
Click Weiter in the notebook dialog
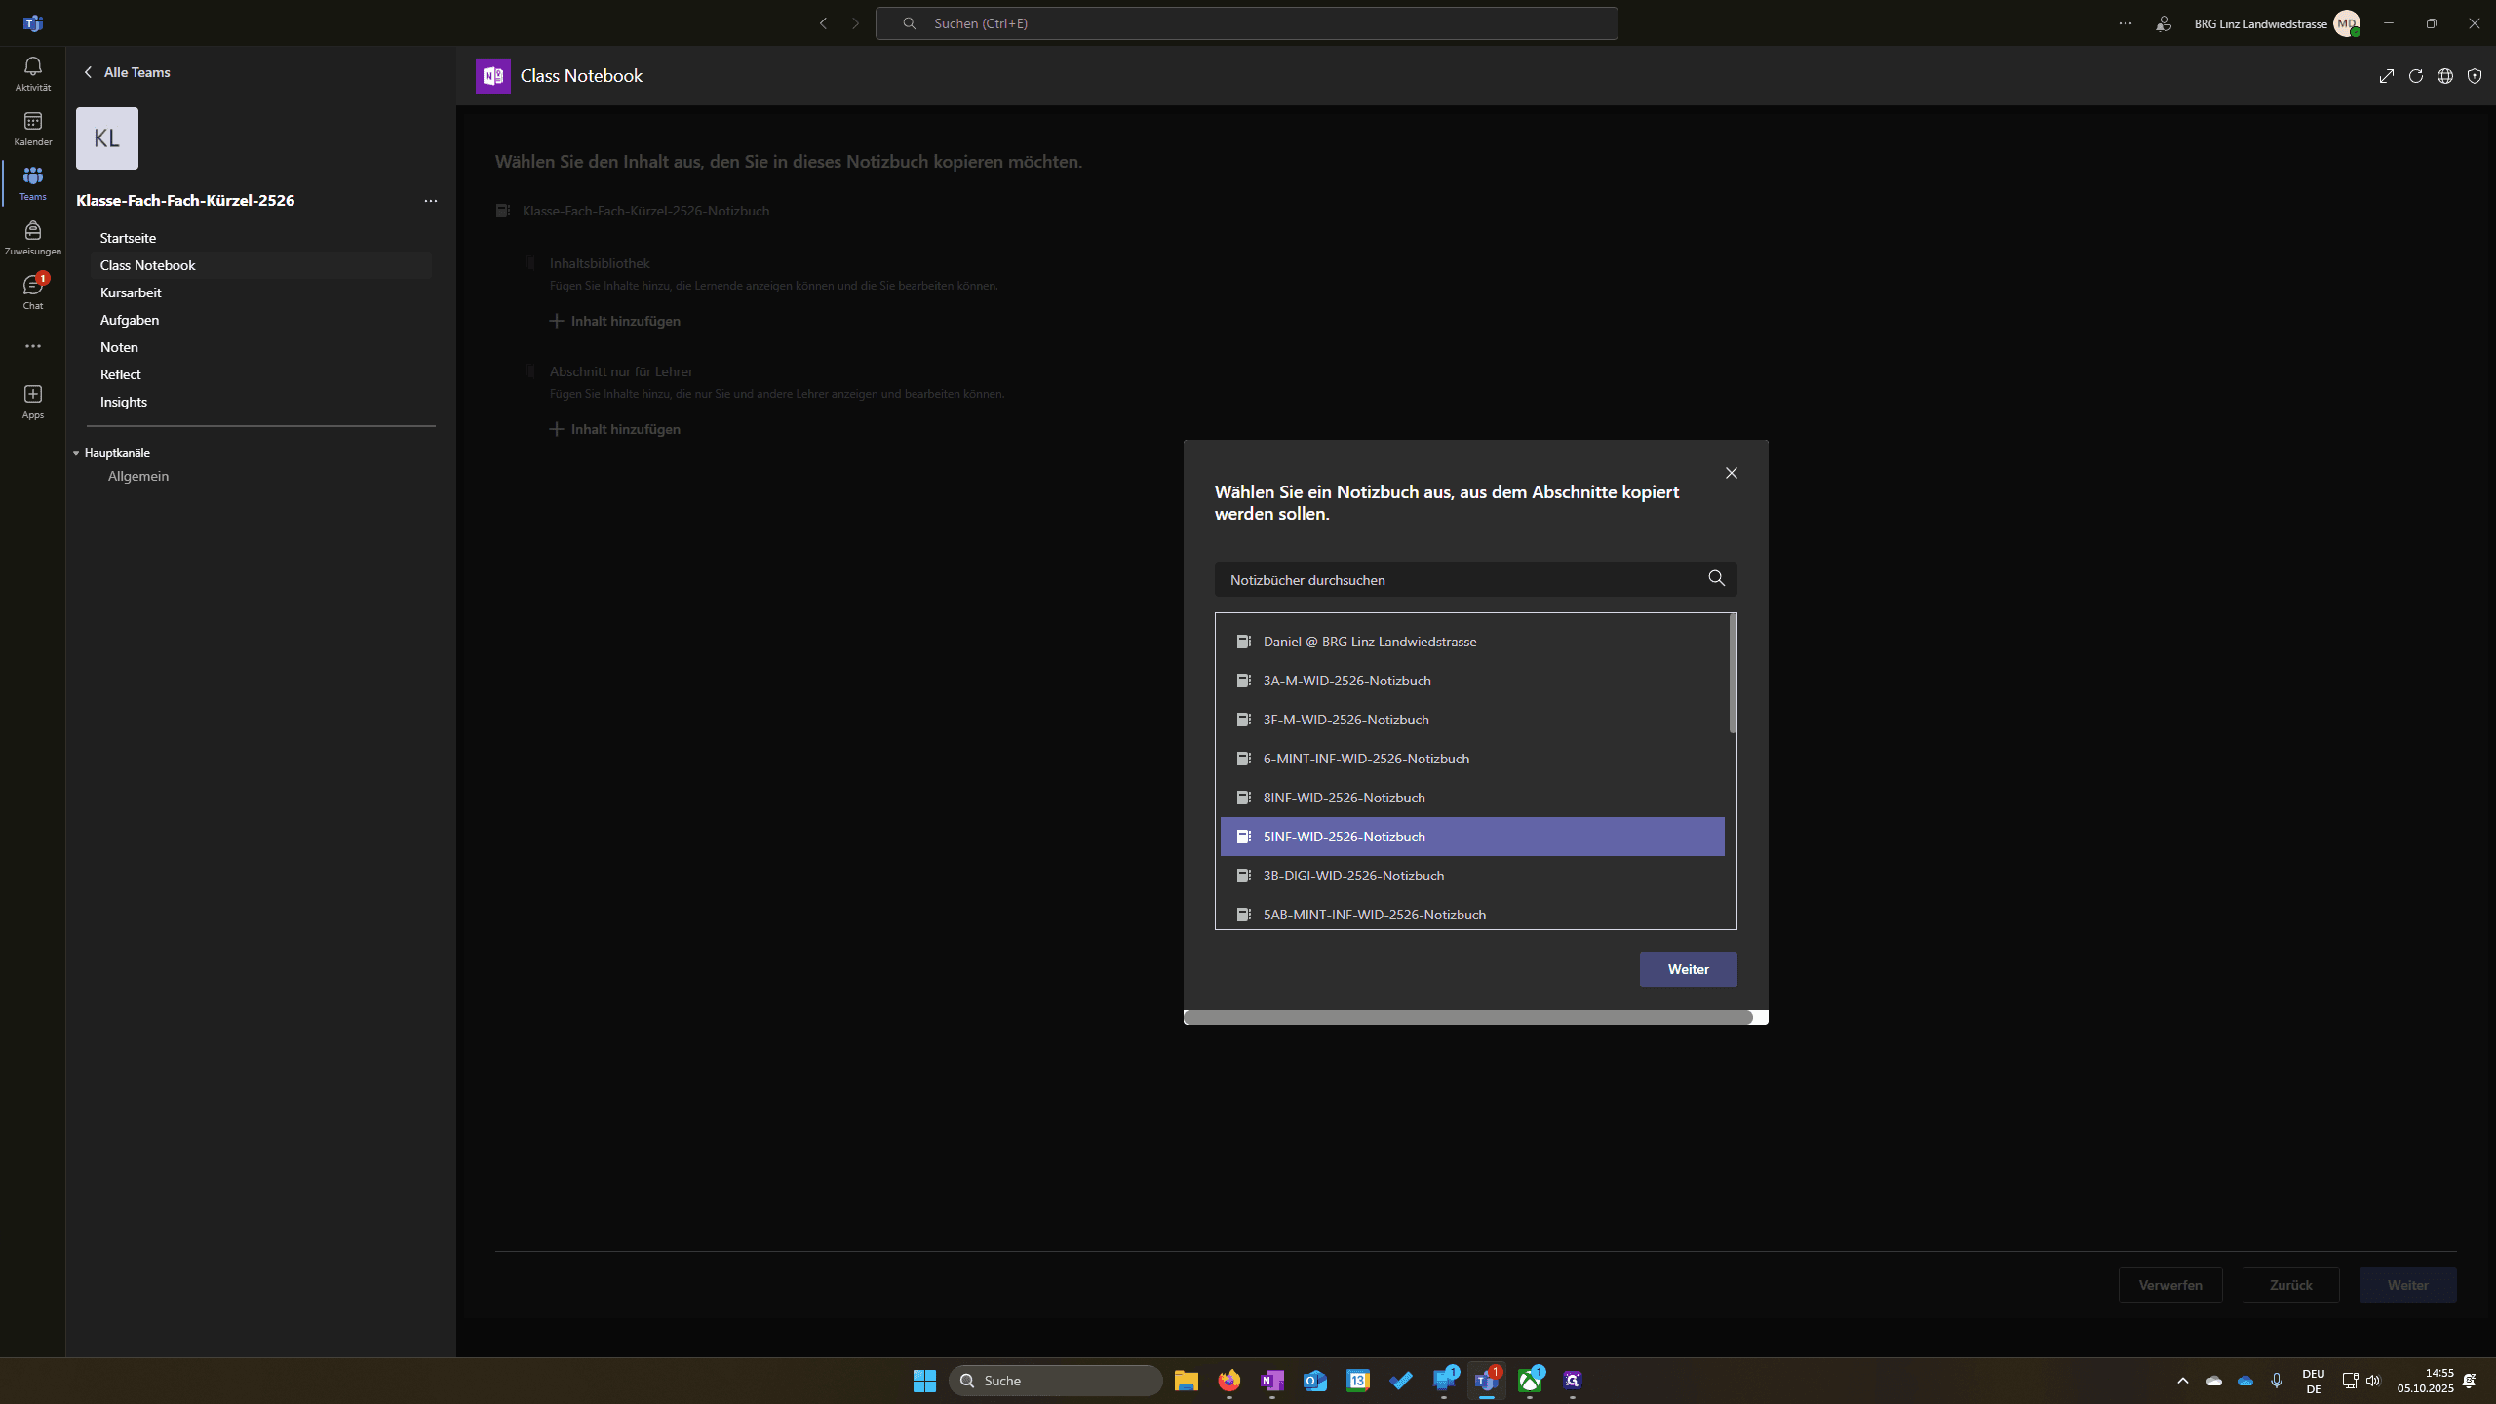(x=1688, y=969)
